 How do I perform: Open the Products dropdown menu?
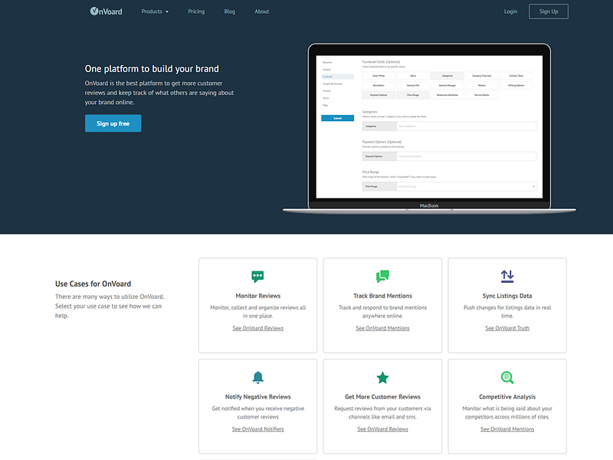(155, 11)
